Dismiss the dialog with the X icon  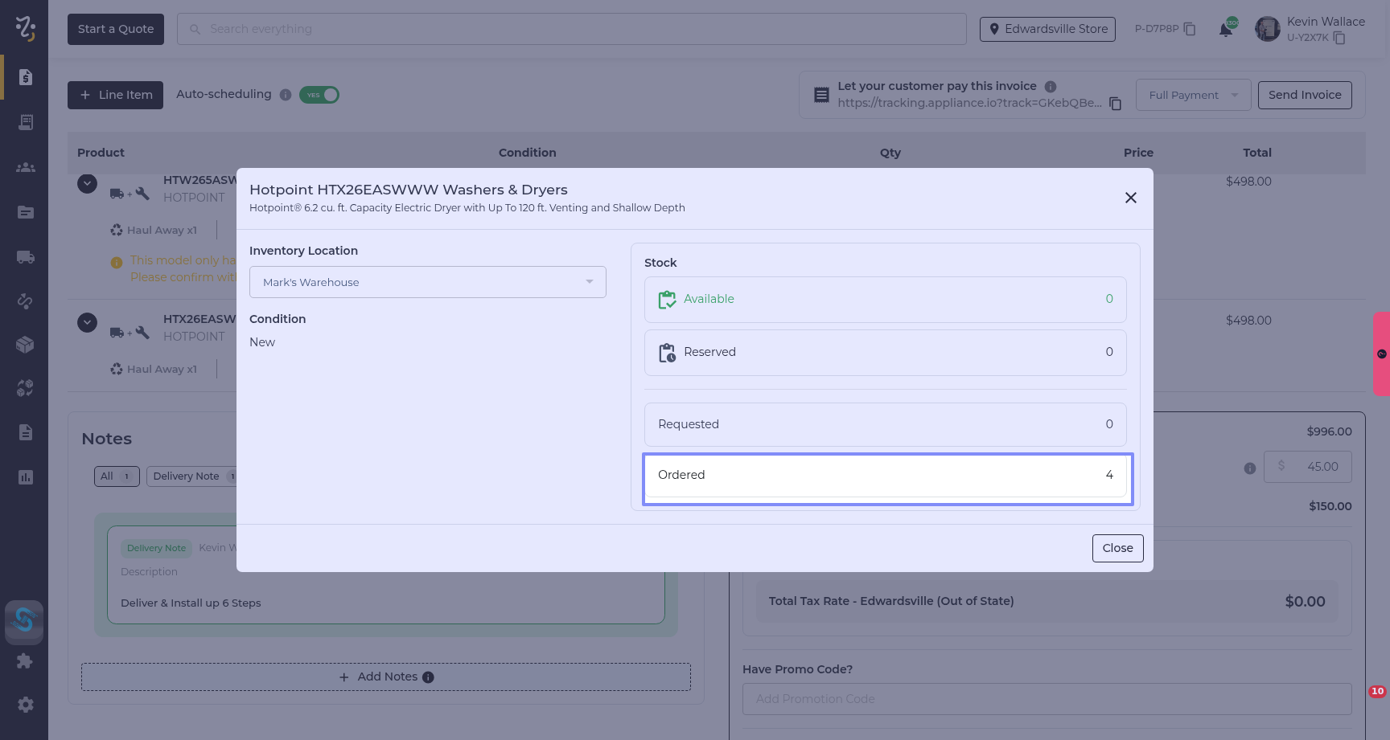tap(1130, 198)
